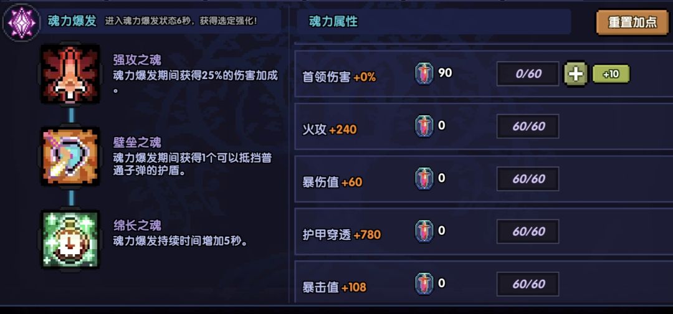
Task: Click the soul gem icon beside 火攻
Action: tap(424, 126)
